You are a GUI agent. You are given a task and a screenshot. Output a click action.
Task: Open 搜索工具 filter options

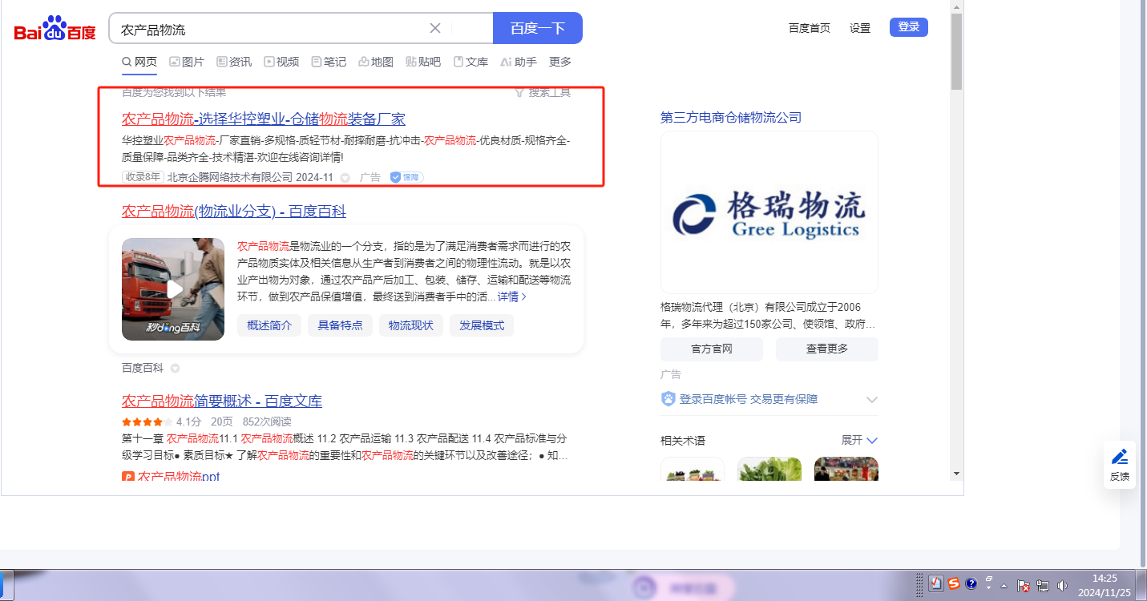[x=543, y=92]
